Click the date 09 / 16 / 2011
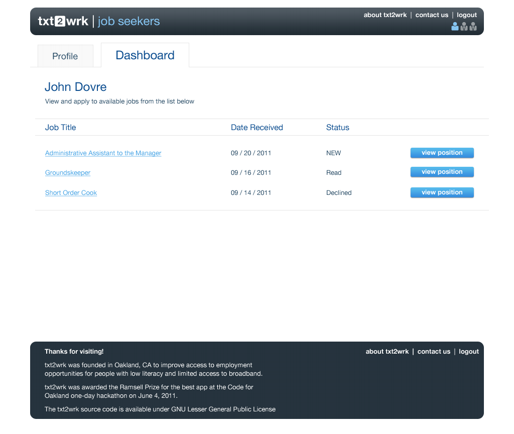 (251, 173)
